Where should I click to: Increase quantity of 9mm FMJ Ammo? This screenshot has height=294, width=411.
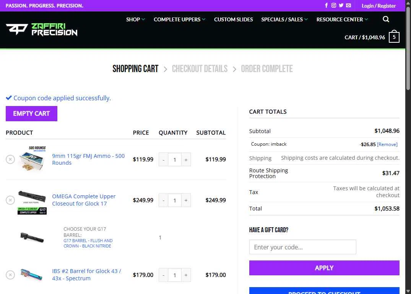(186, 160)
